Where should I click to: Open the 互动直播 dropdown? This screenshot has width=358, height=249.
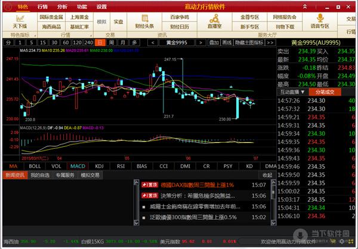click(x=292, y=92)
